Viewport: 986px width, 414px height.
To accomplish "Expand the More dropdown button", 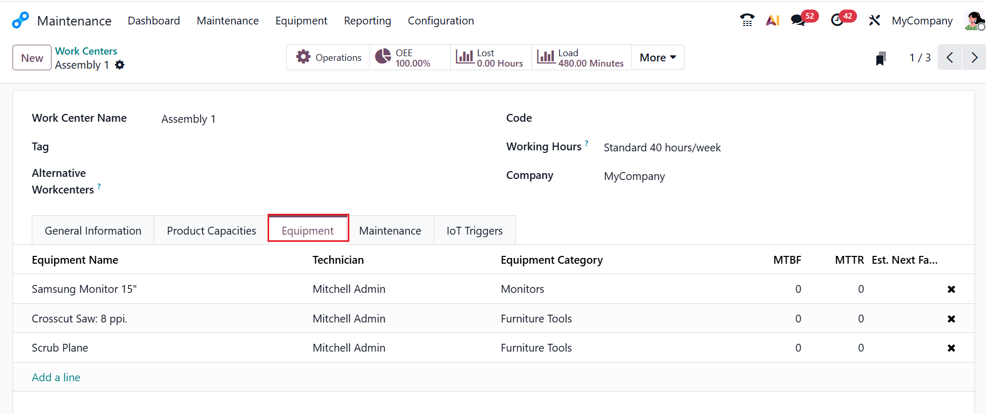I will coord(658,57).
